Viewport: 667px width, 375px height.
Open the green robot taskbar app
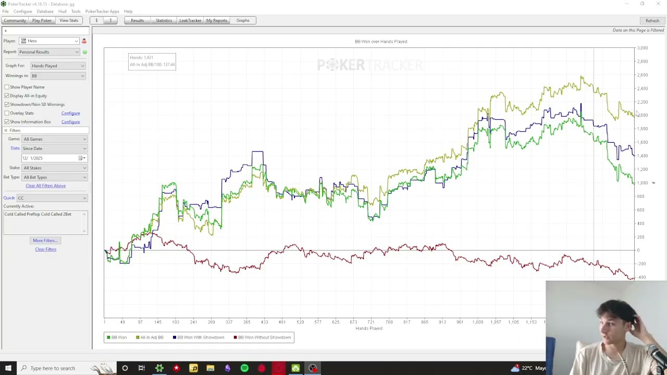295,368
